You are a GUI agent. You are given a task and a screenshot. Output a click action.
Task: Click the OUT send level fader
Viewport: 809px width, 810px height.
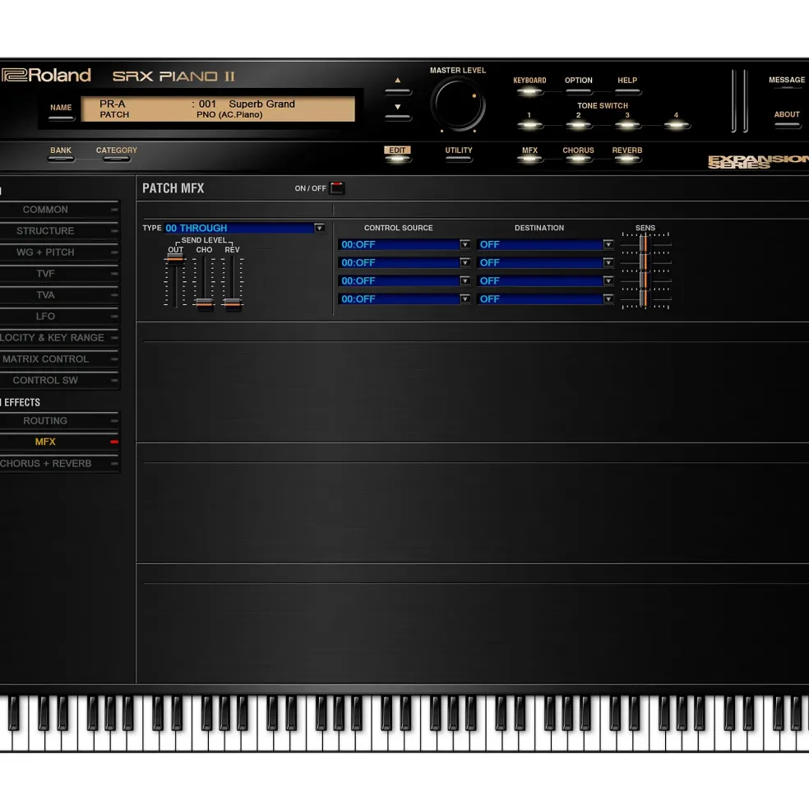coord(176,258)
